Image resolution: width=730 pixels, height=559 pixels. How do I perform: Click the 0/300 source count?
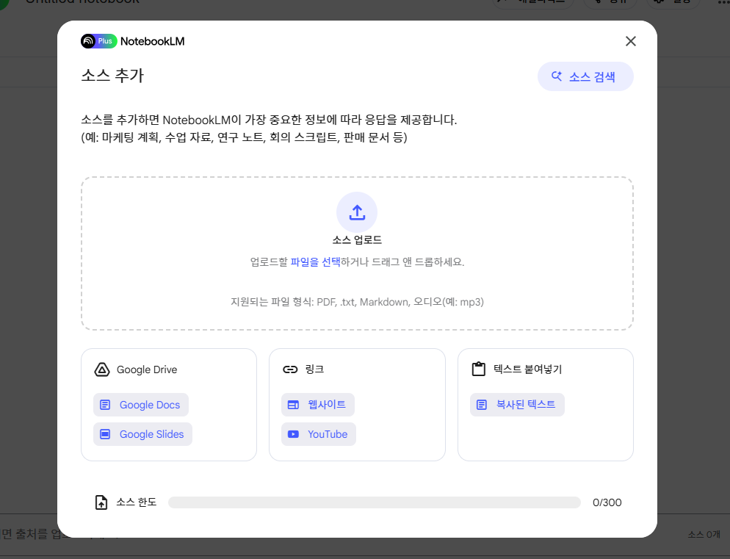[x=607, y=502]
